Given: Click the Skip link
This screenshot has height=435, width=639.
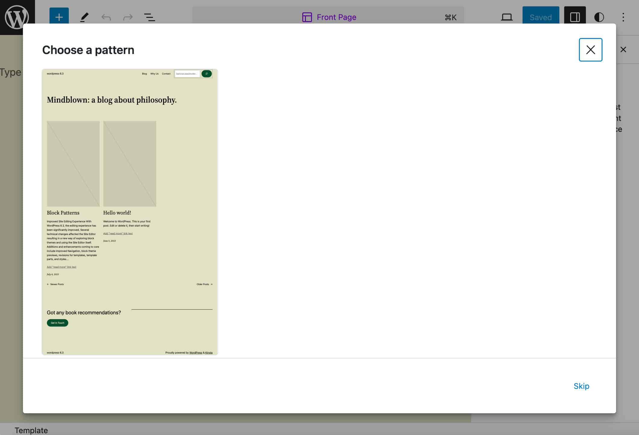Looking at the screenshot, I should 581,386.
